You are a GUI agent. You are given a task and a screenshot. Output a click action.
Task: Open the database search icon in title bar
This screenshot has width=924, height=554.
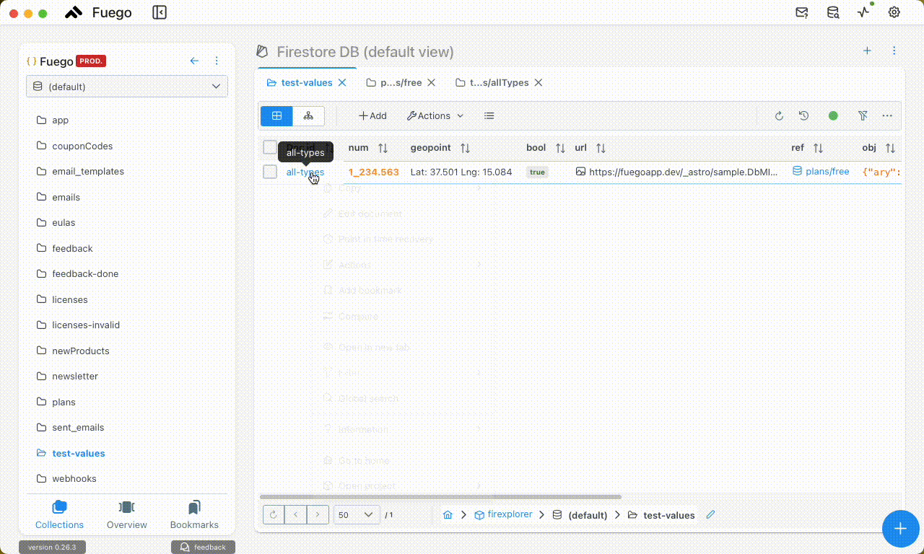tap(832, 12)
